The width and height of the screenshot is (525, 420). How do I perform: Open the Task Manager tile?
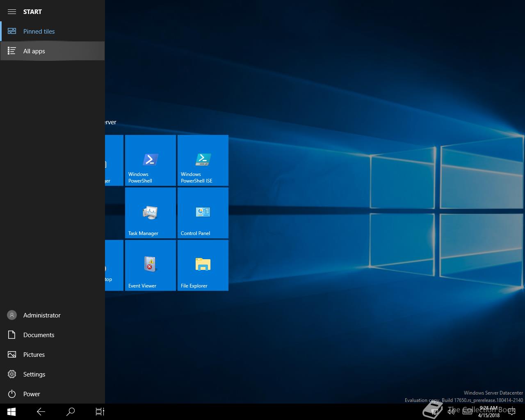pyautogui.click(x=151, y=213)
